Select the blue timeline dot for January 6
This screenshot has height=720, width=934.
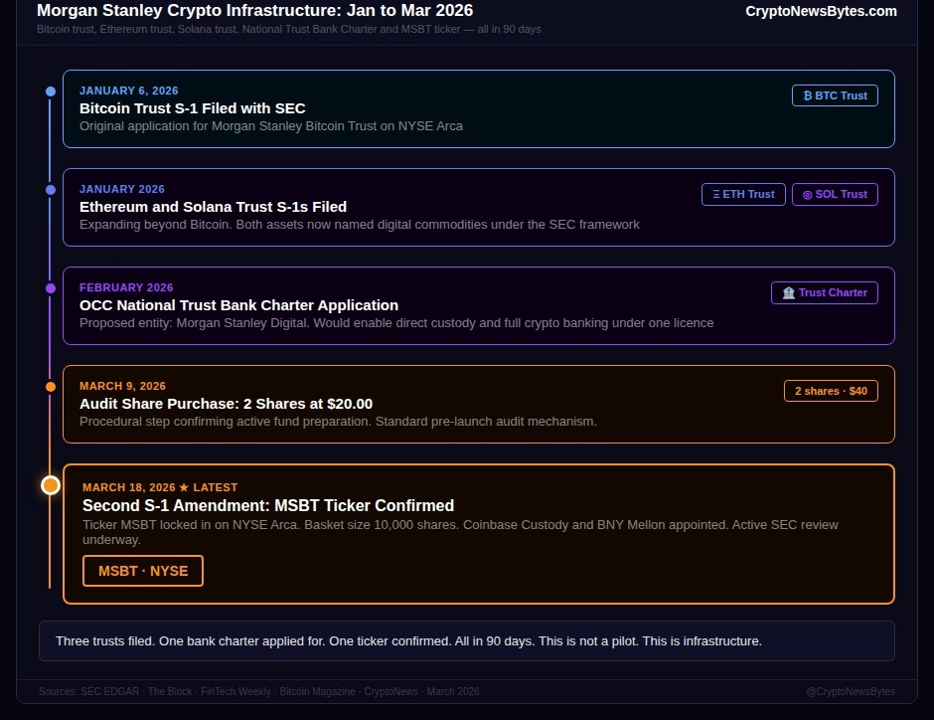pyautogui.click(x=51, y=90)
